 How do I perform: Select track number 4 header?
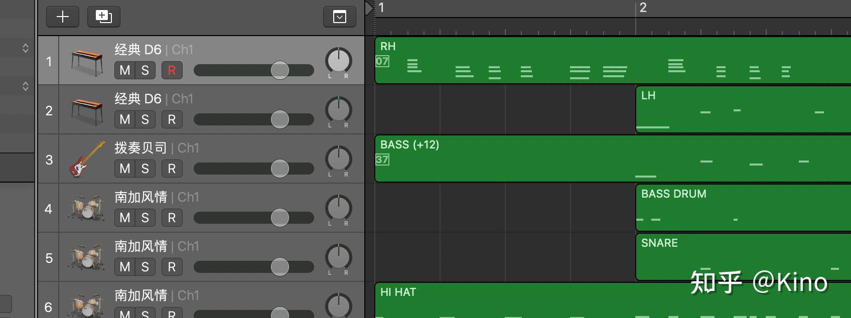pos(49,209)
